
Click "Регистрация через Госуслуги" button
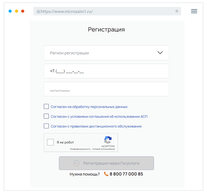[x=106, y=163]
